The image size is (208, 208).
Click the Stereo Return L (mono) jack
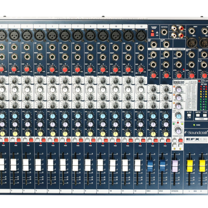(x=179, y=54)
